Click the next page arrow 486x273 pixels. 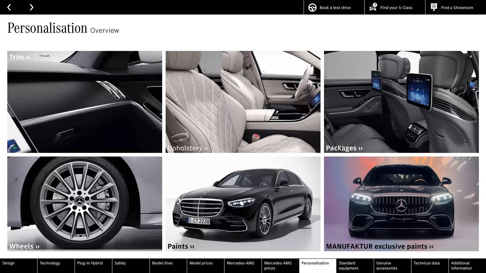coord(31,7)
